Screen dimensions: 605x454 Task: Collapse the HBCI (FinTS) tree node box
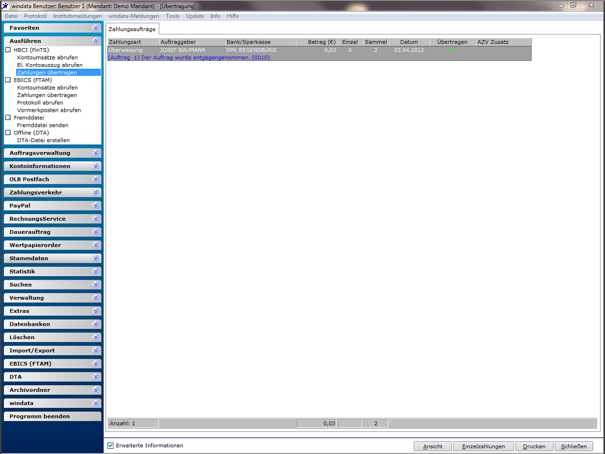(x=8, y=50)
